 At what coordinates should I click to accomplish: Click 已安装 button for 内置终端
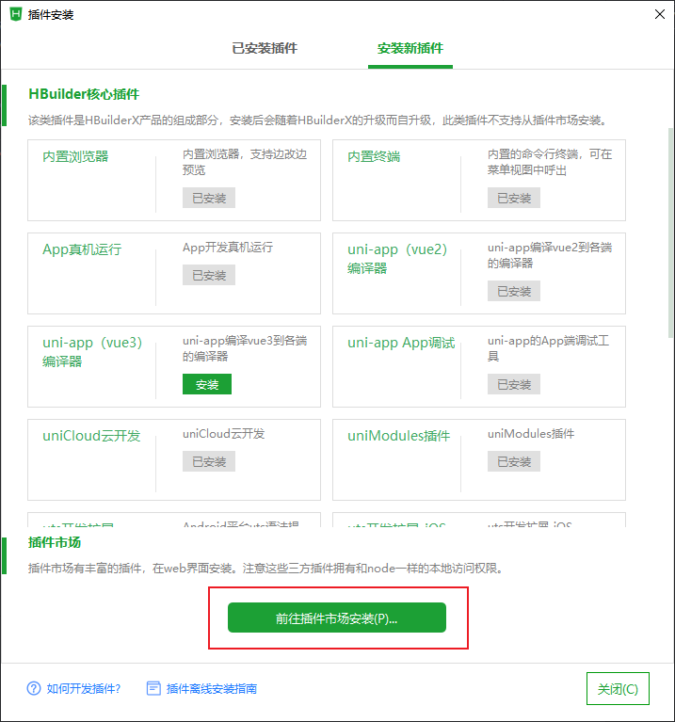pyautogui.click(x=513, y=198)
